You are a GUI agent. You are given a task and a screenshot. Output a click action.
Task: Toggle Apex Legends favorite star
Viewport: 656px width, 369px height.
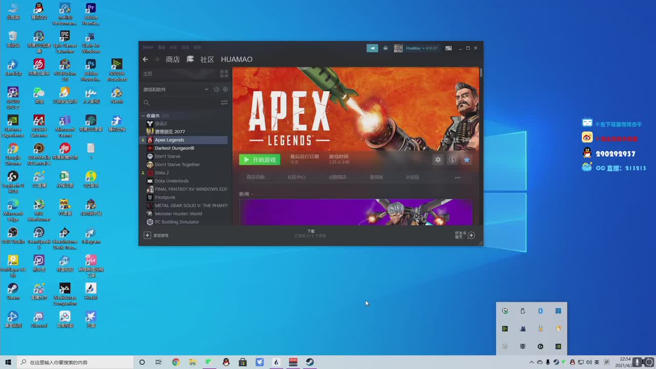466,160
